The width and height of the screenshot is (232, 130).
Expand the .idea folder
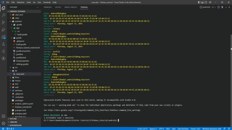pyautogui.click(x=24, y=18)
